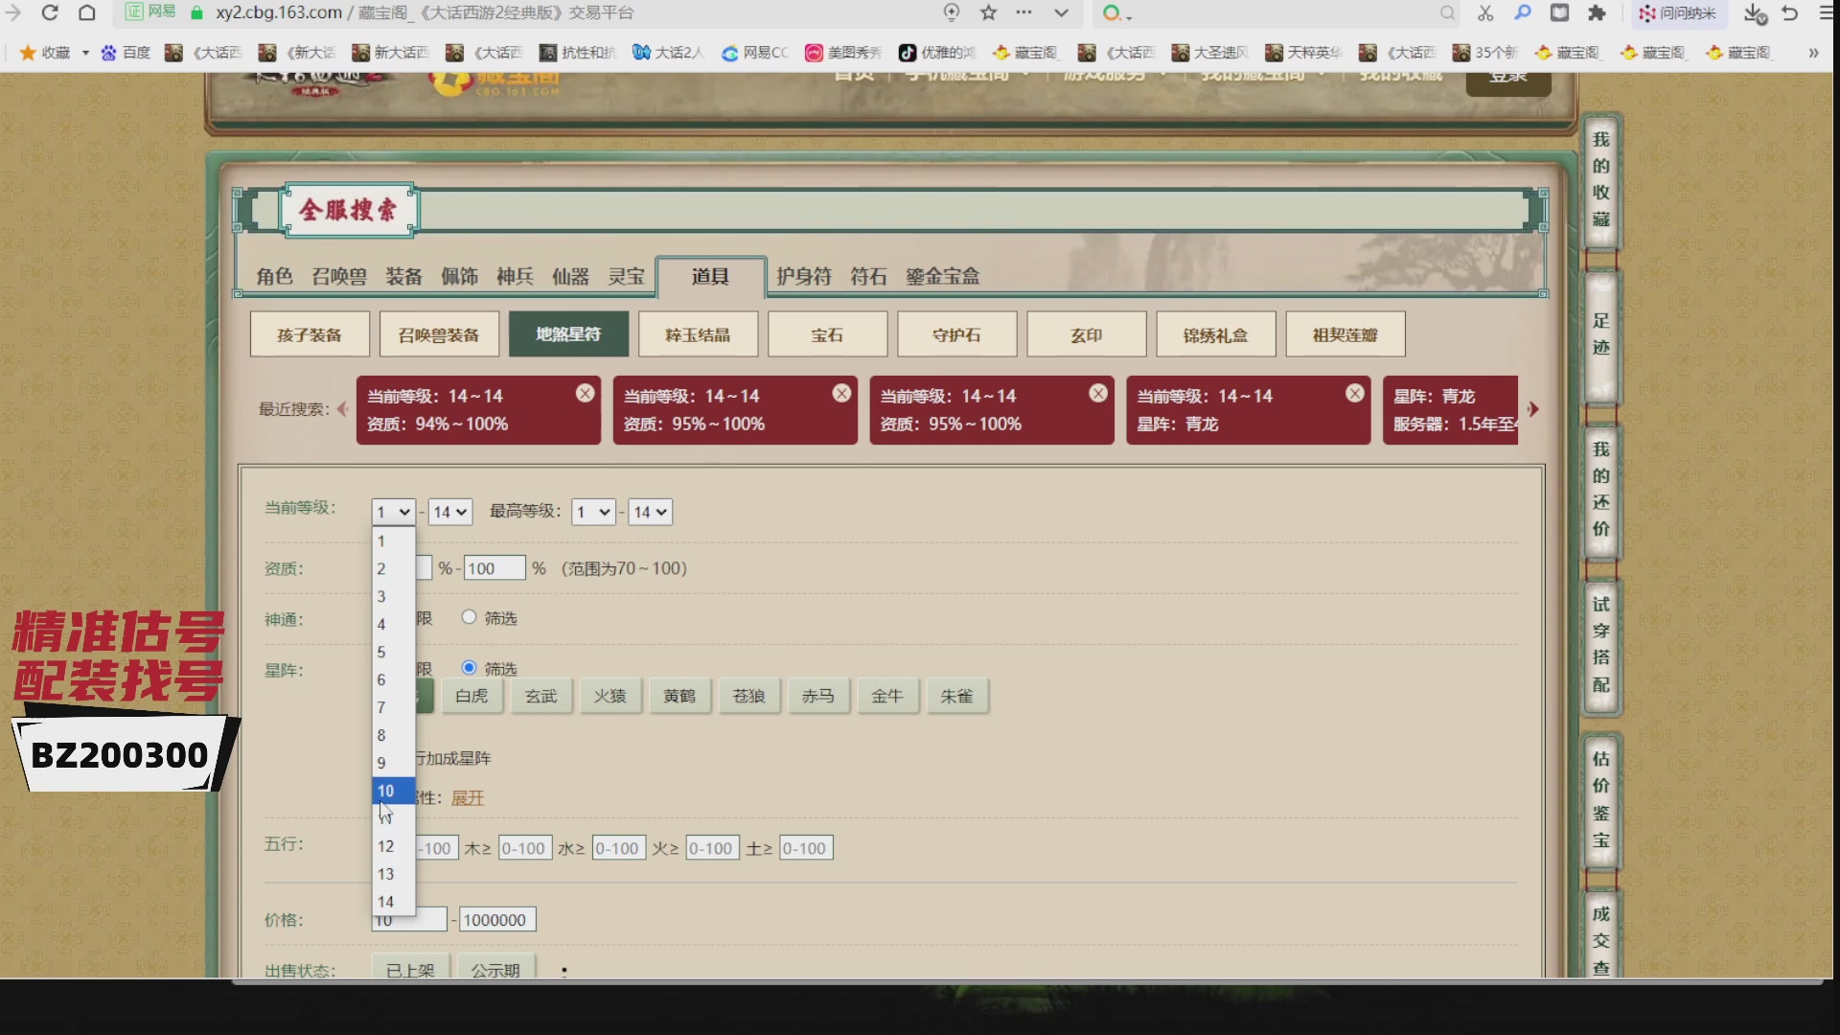
Task: Click the 宝石 item category button
Action: coord(827,334)
